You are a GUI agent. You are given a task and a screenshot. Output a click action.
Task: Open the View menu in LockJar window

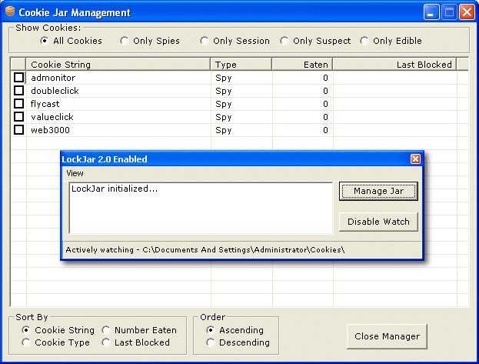pyautogui.click(x=75, y=173)
